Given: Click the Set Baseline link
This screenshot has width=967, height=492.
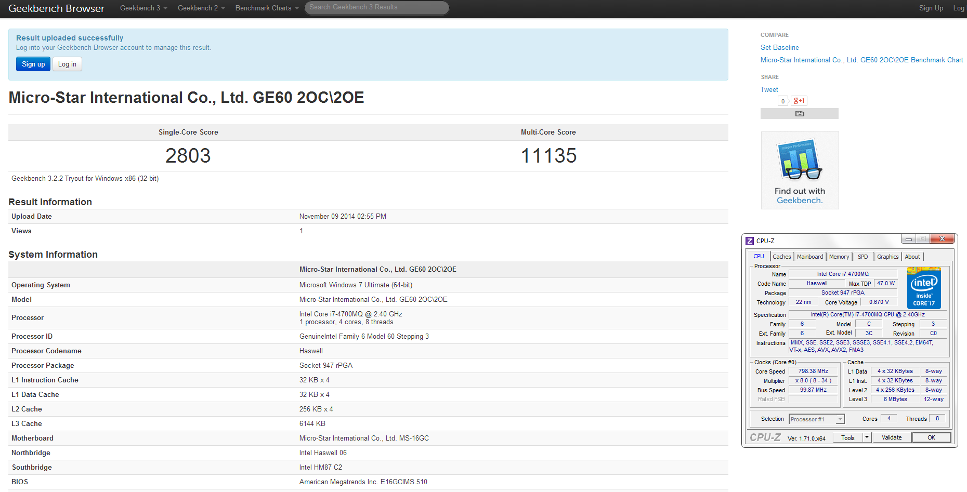Looking at the screenshot, I should point(779,47).
